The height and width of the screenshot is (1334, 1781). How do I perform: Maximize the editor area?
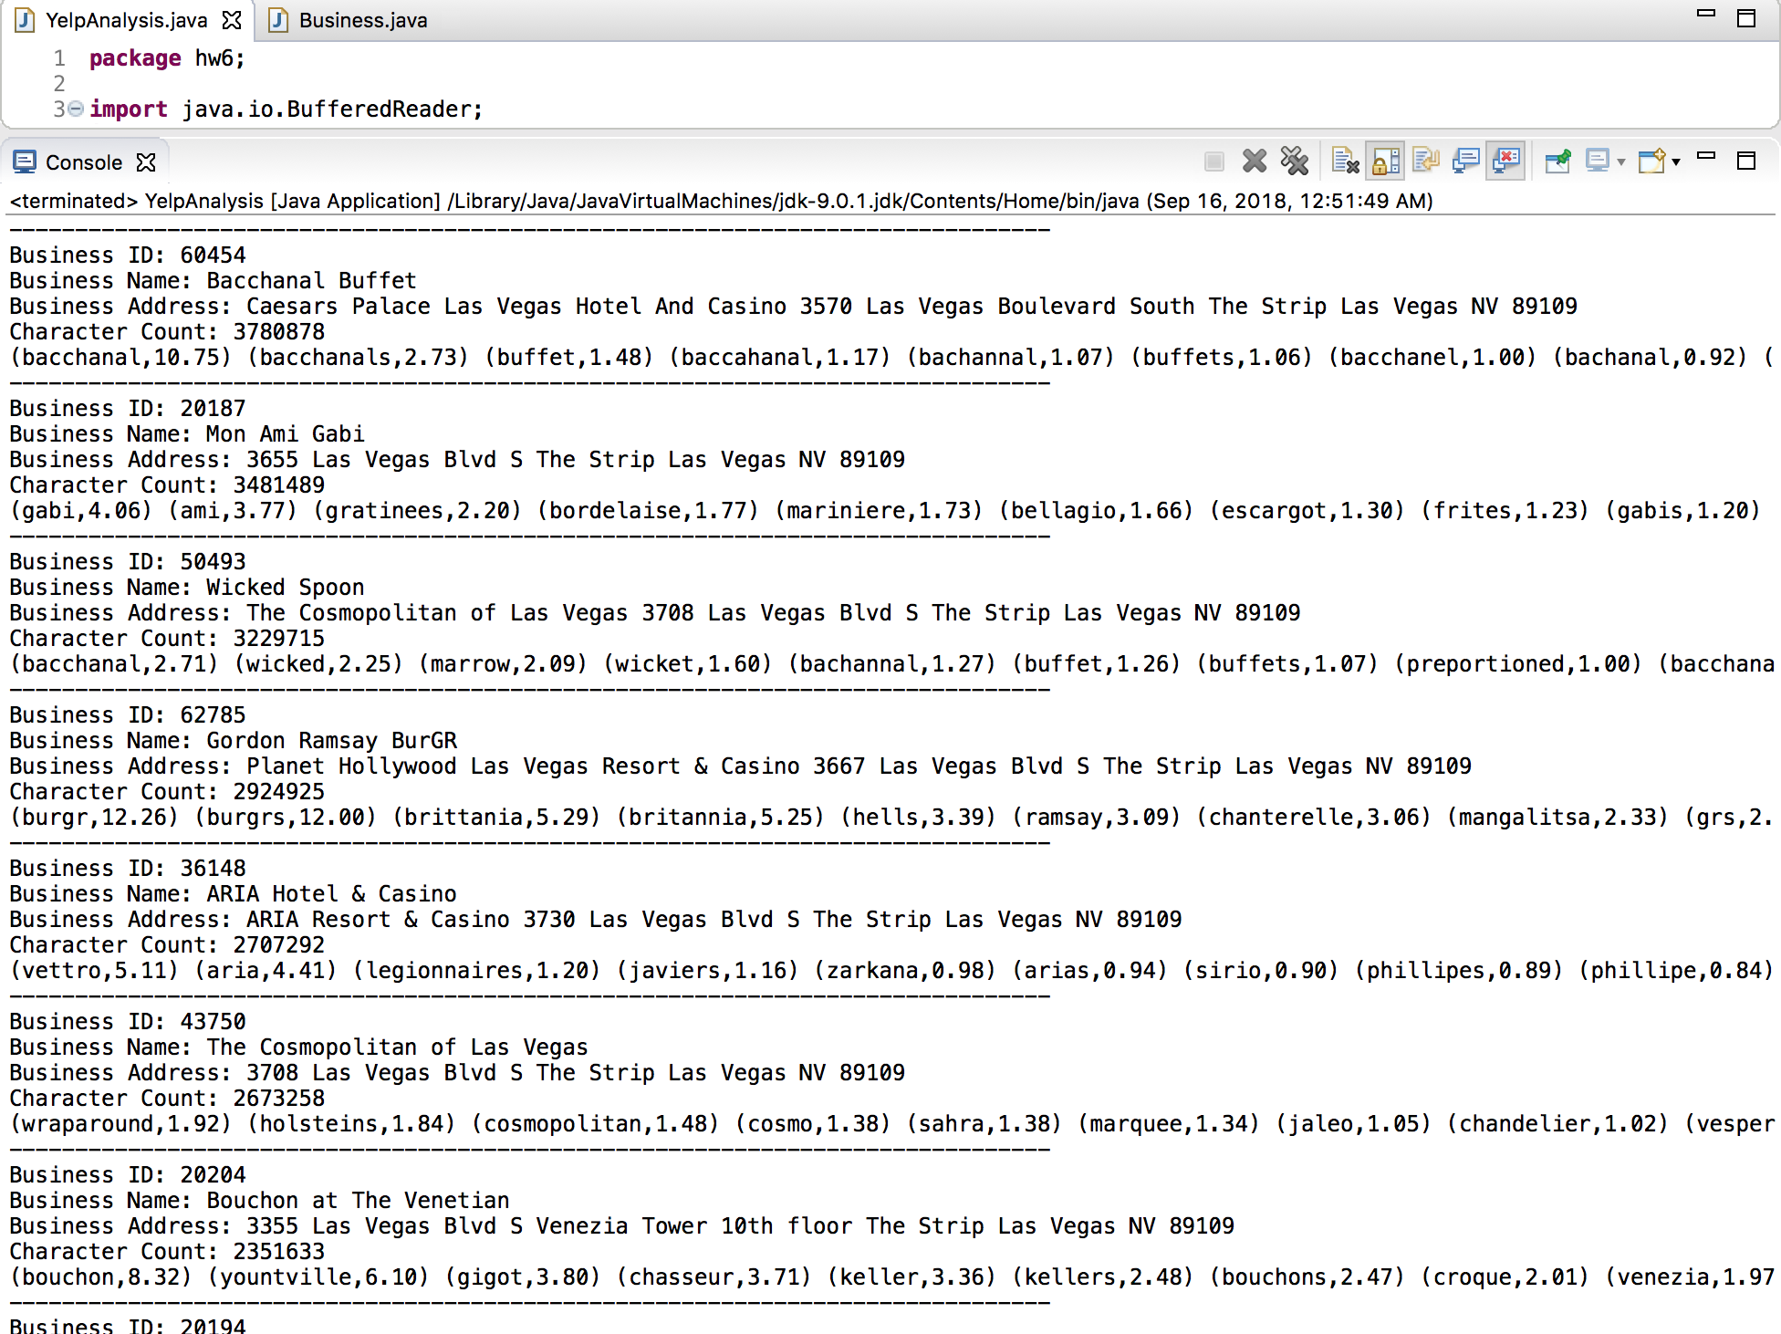[x=1746, y=18]
